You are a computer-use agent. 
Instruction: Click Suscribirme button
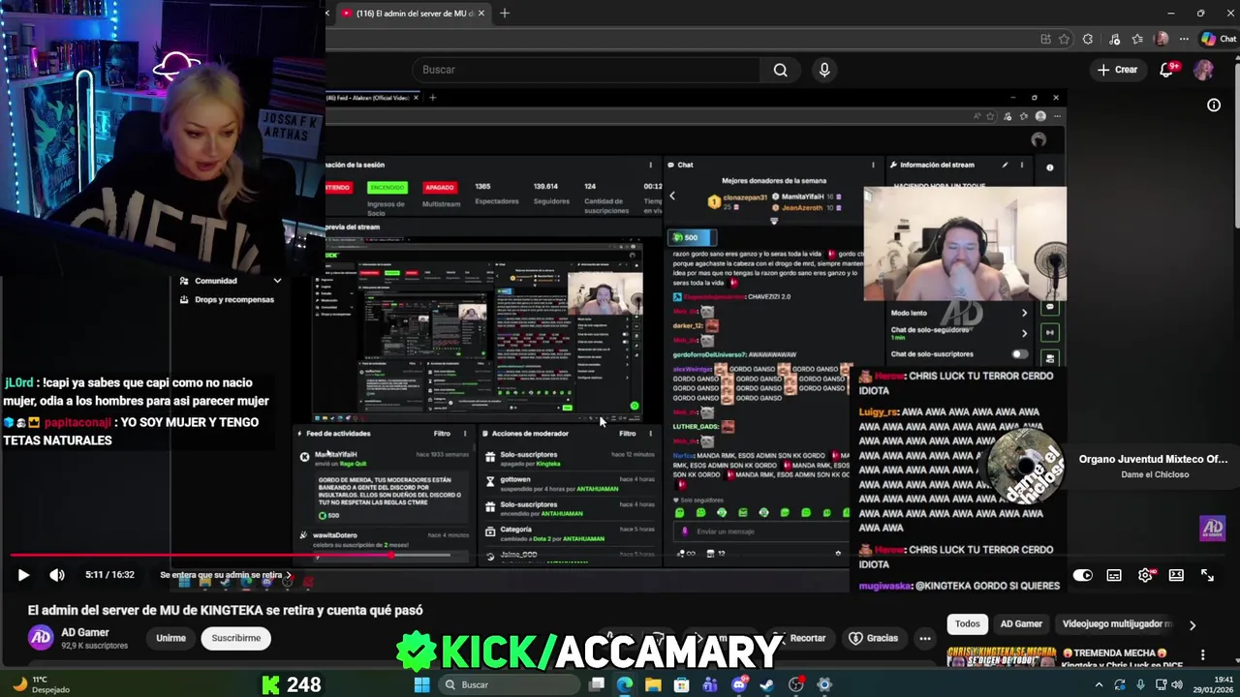(x=236, y=638)
